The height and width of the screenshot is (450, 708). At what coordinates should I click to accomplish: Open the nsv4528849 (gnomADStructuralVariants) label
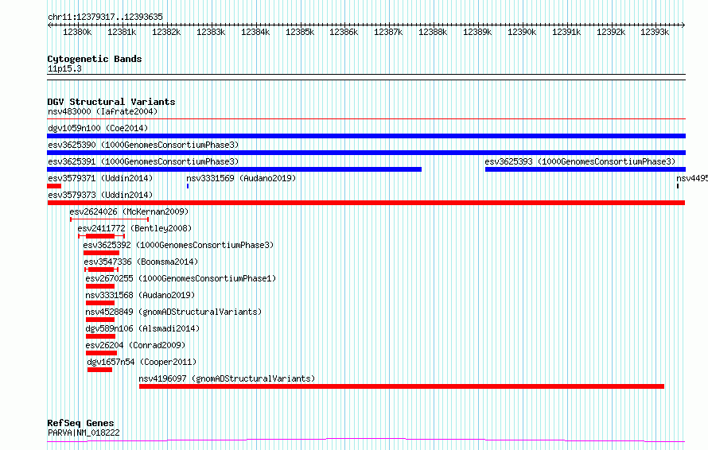pos(173,312)
